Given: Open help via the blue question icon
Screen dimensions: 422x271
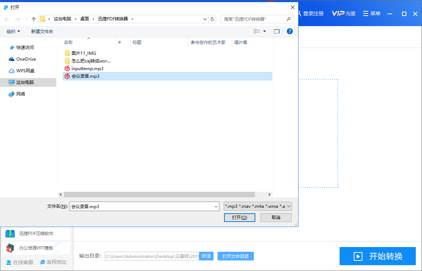Looking at the screenshot, I should click(x=289, y=31).
